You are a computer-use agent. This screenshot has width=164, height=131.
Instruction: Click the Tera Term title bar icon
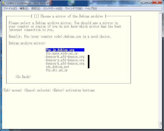4,3
